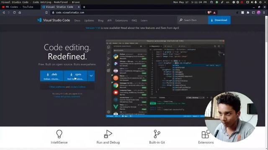Open the Brave Shields lion icon

pyautogui.click(x=209, y=12)
